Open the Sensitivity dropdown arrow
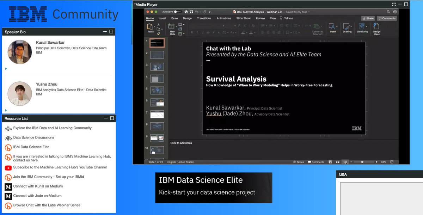The height and width of the screenshot is (215, 423). [367, 26]
